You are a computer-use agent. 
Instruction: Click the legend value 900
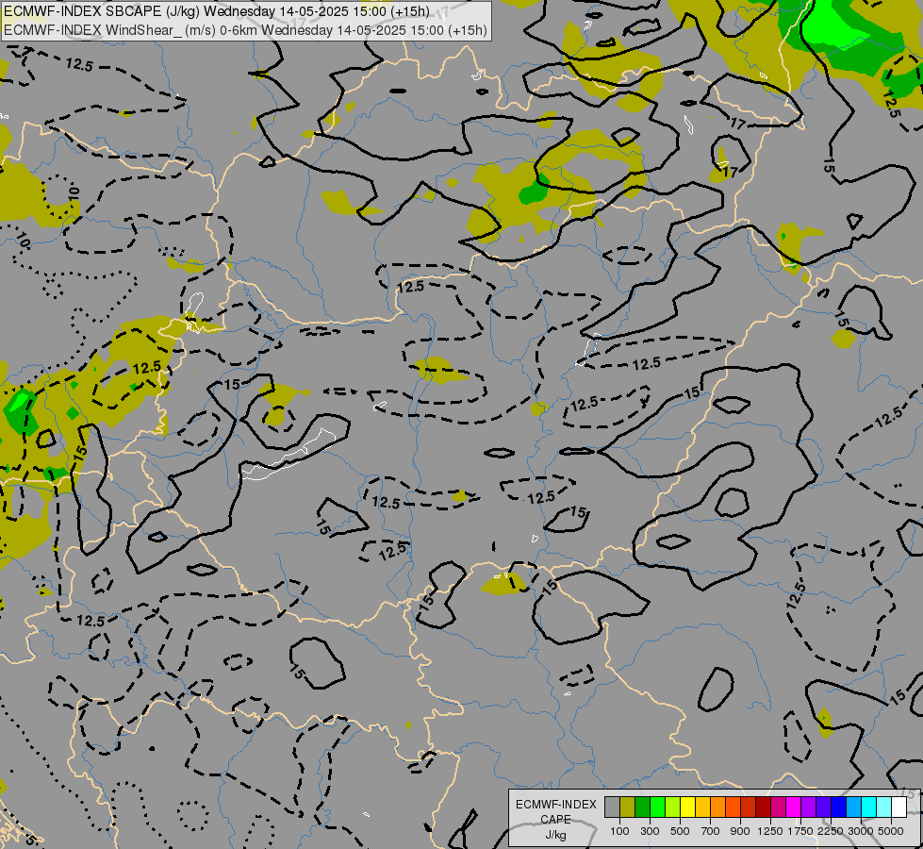(x=740, y=831)
